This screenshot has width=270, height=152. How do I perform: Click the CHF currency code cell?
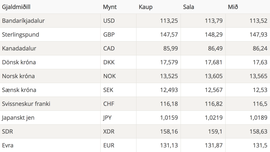(x=118, y=104)
